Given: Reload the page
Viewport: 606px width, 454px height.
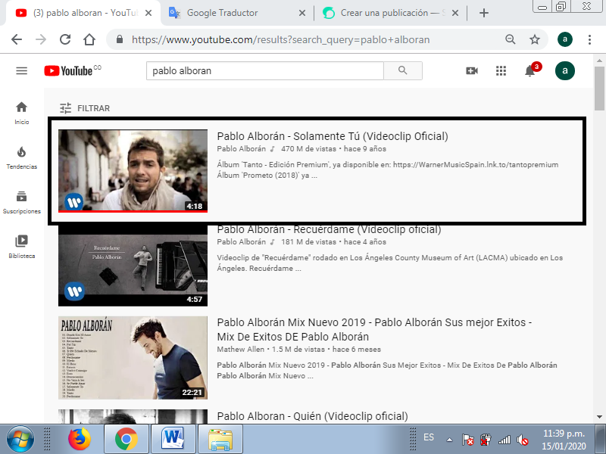Looking at the screenshot, I should click(x=65, y=39).
